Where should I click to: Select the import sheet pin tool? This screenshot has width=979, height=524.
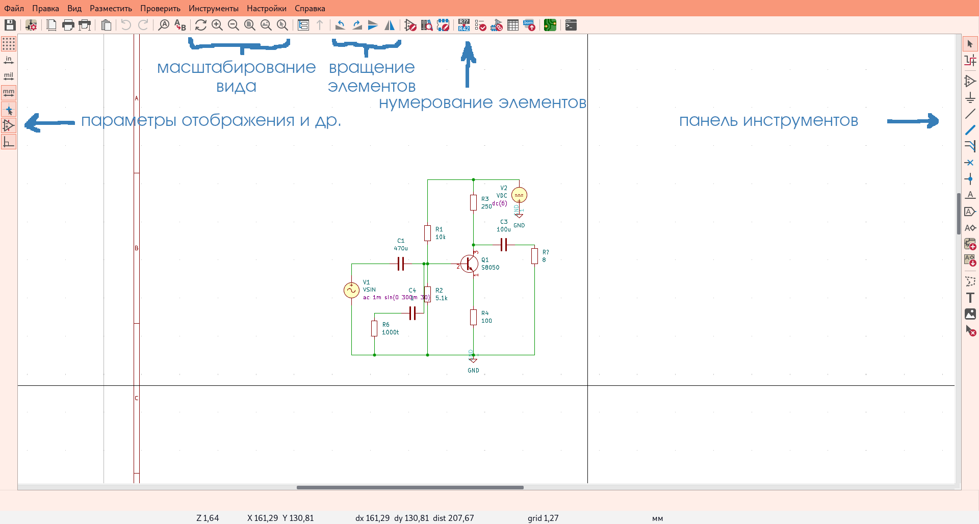pyautogui.click(x=970, y=260)
